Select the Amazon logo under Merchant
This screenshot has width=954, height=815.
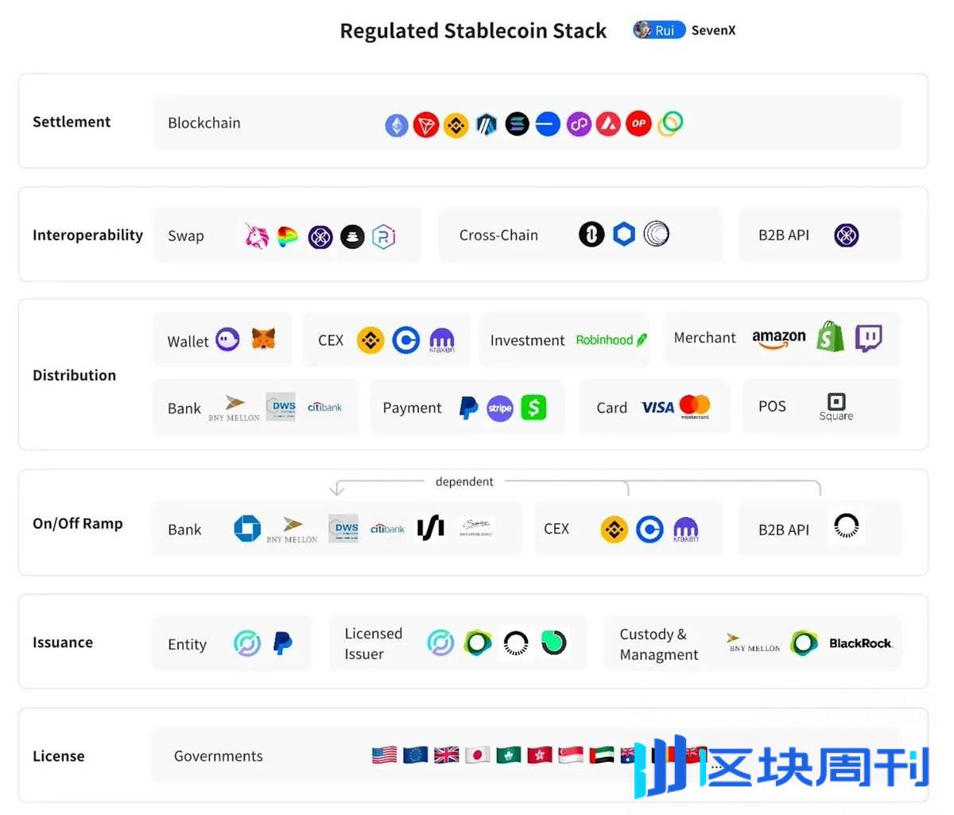pos(779,339)
